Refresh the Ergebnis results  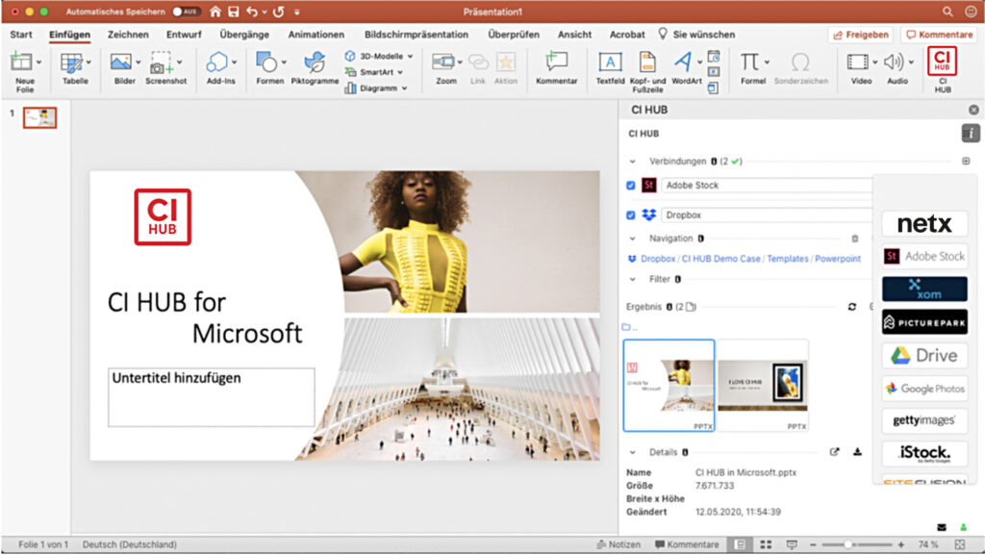tap(852, 307)
